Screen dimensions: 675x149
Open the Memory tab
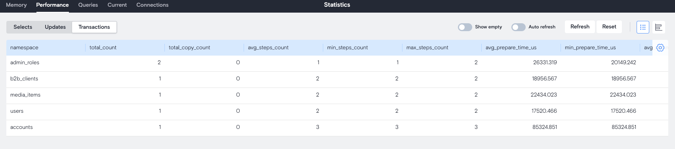tap(16, 5)
